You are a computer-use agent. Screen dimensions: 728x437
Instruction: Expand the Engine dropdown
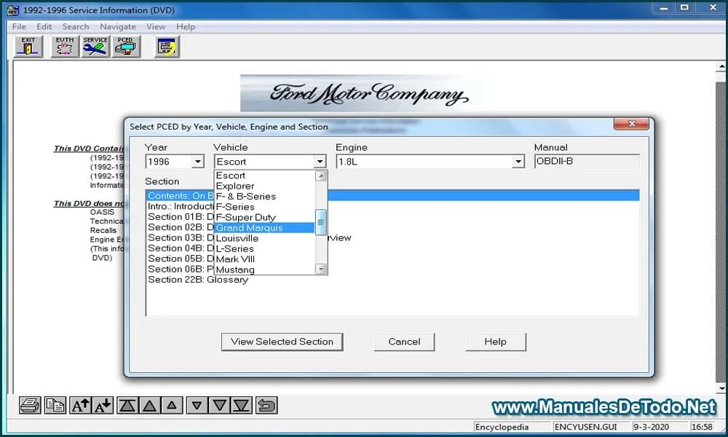point(518,162)
